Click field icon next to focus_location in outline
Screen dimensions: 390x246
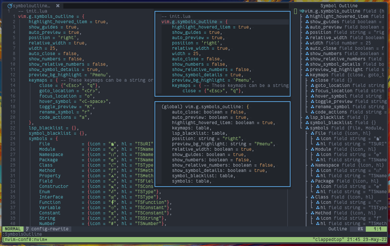(x=313, y=91)
